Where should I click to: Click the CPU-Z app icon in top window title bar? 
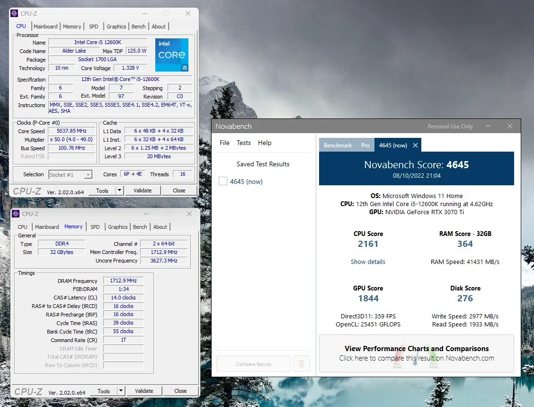coord(14,13)
